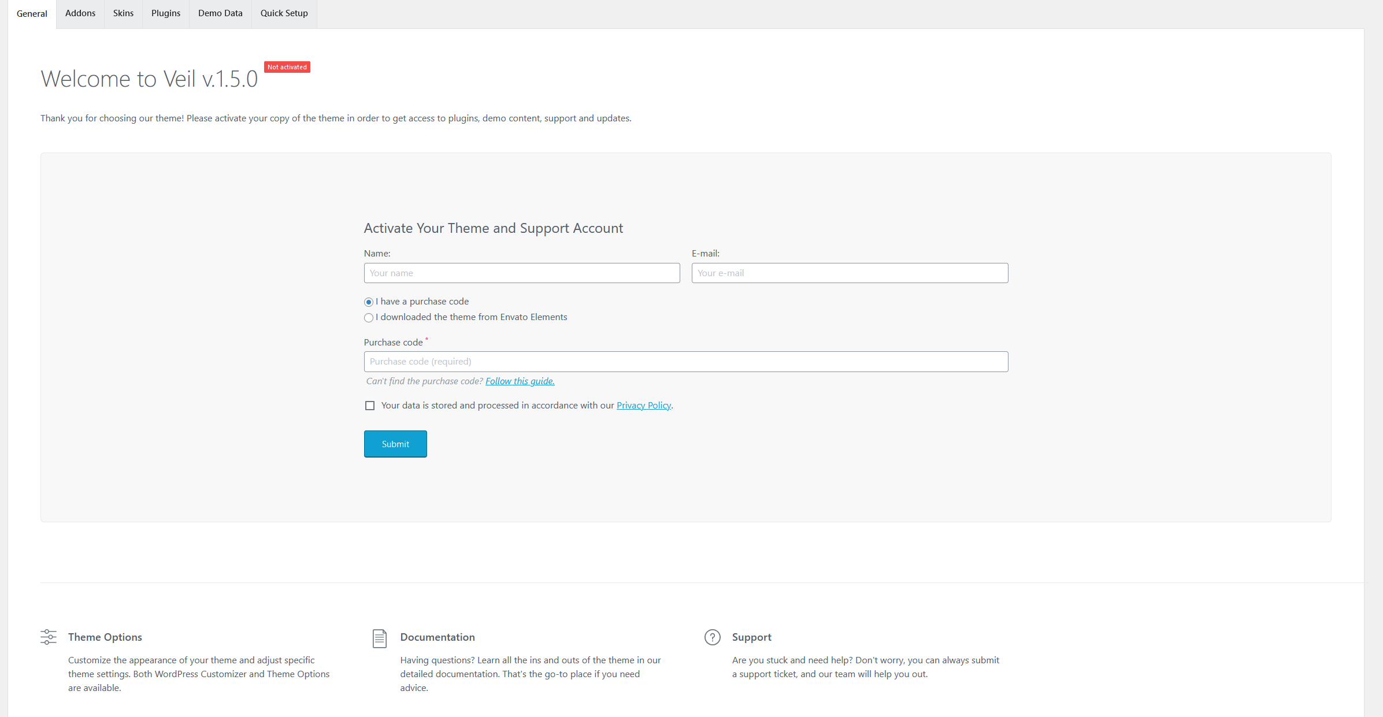Go to the Plugins tab

point(166,13)
